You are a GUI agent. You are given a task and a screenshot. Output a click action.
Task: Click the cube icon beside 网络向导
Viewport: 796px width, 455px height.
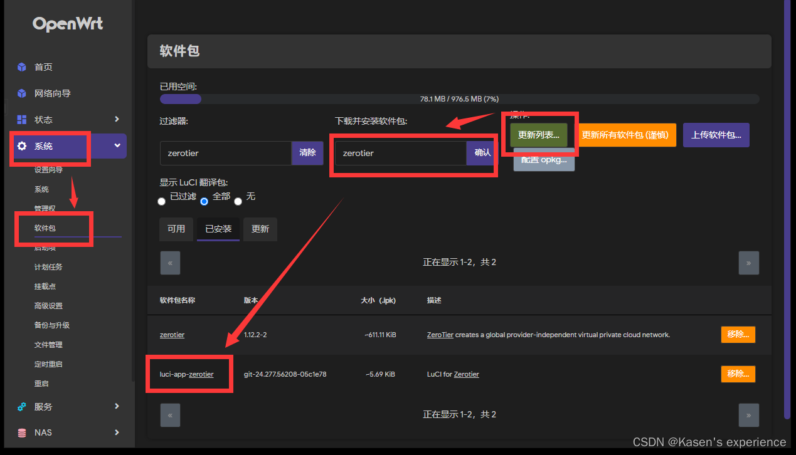click(x=22, y=93)
